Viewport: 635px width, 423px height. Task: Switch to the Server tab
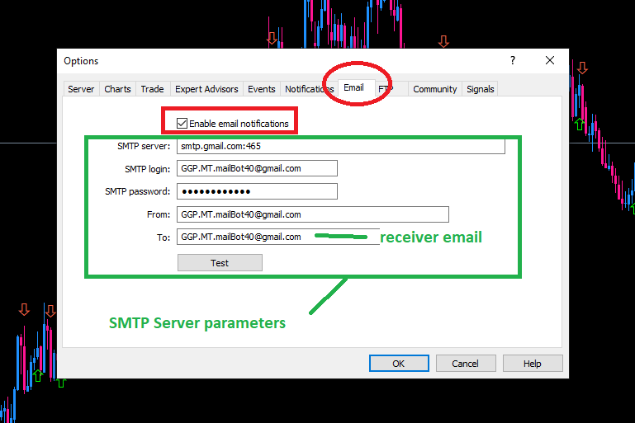click(x=81, y=89)
